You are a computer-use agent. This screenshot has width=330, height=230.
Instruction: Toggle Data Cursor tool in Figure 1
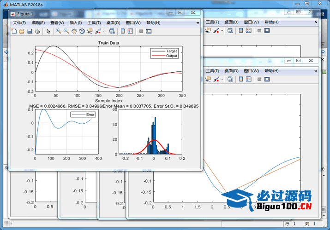tap(90, 31)
